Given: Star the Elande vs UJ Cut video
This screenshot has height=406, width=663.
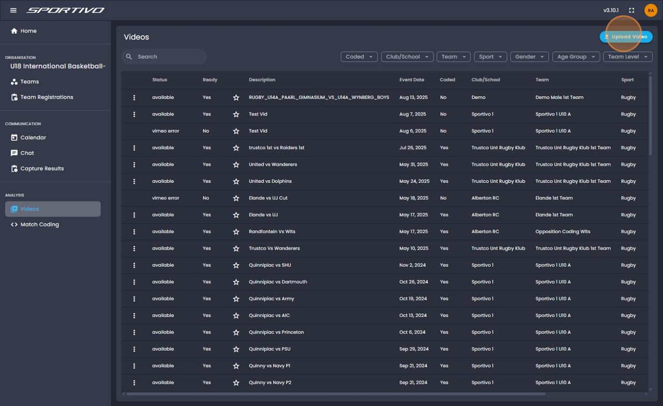Looking at the screenshot, I should [x=236, y=198].
